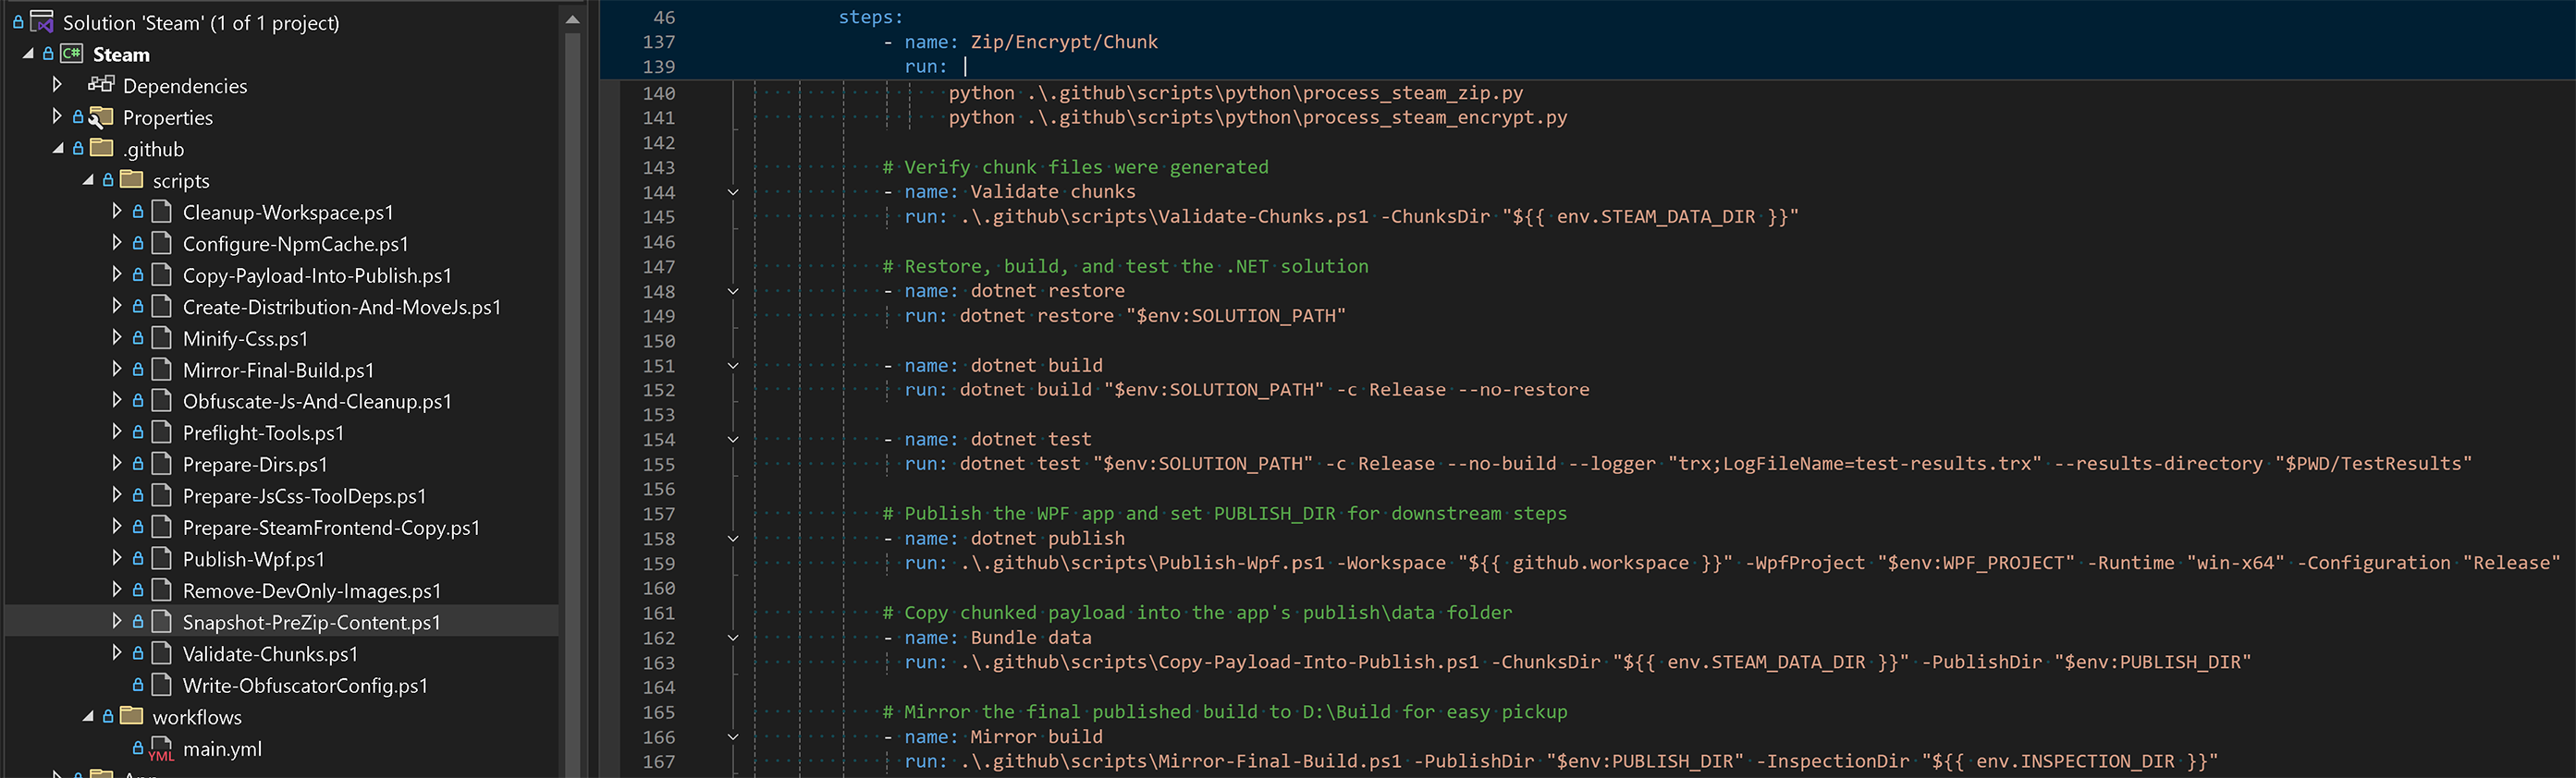This screenshot has width=2576, height=778.
Task: Collapse the Steam project node
Action: pos(28,54)
